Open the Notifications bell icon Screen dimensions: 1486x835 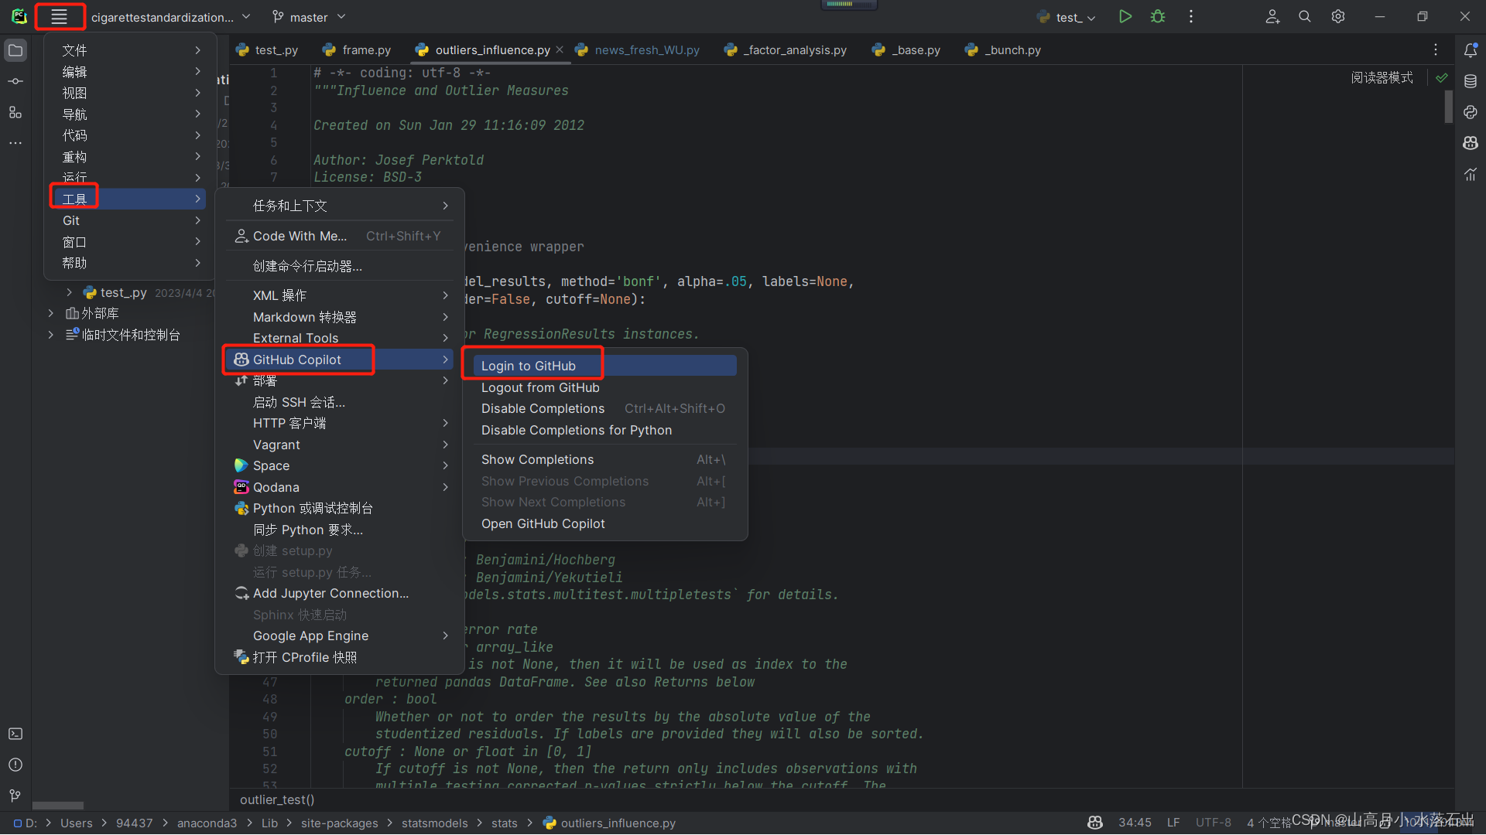(1471, 50)
